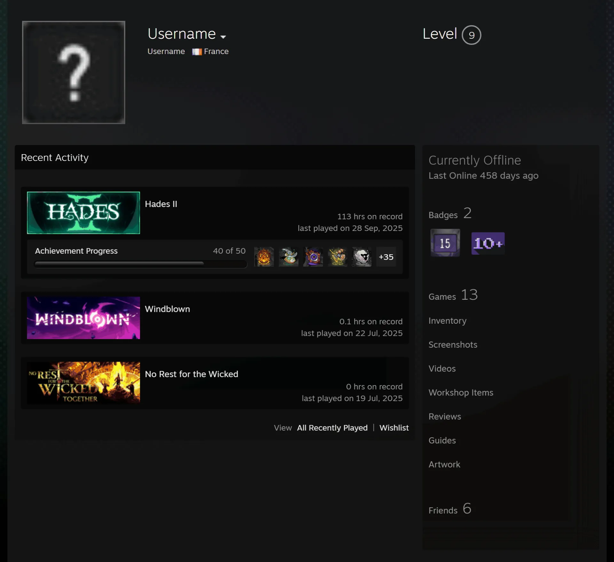Click "last played on 22 Jul, 2025" text
The width and height of the screenshot is (614, 562).
coord(352,333)
